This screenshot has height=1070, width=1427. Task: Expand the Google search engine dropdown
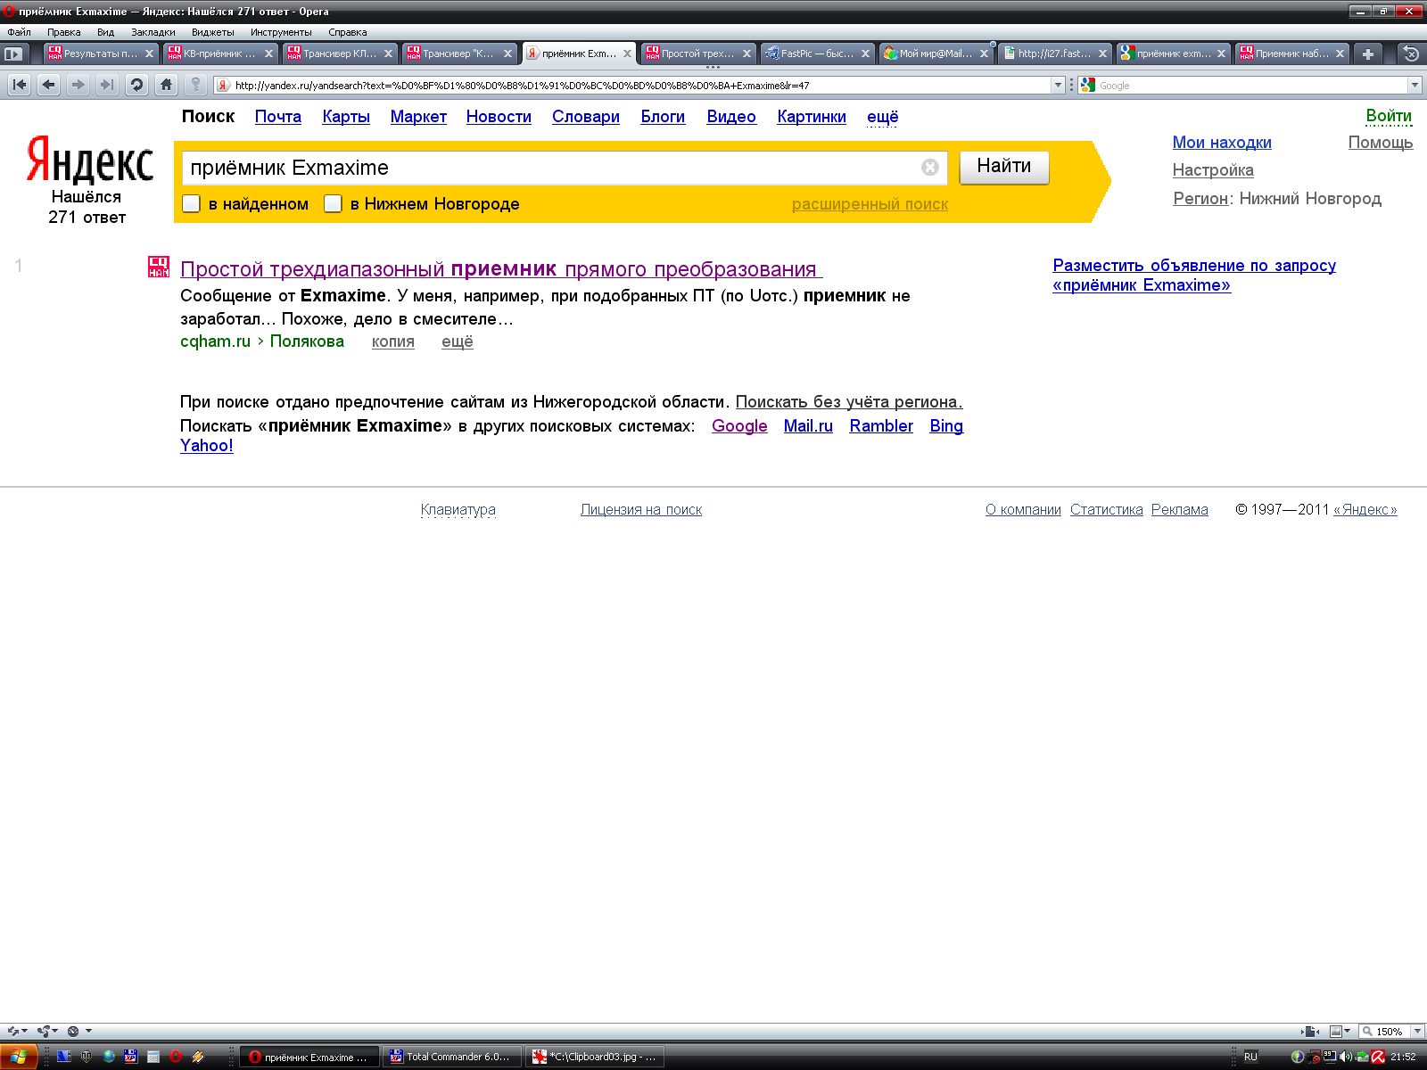[1415, 86]
